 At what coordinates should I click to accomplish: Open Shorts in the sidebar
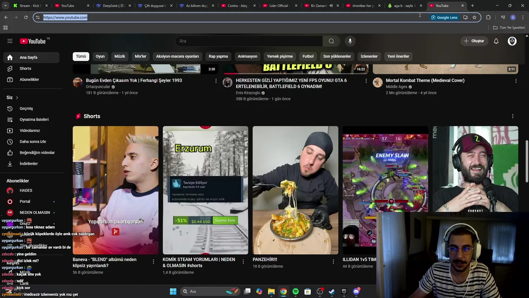tap(31, 68)
